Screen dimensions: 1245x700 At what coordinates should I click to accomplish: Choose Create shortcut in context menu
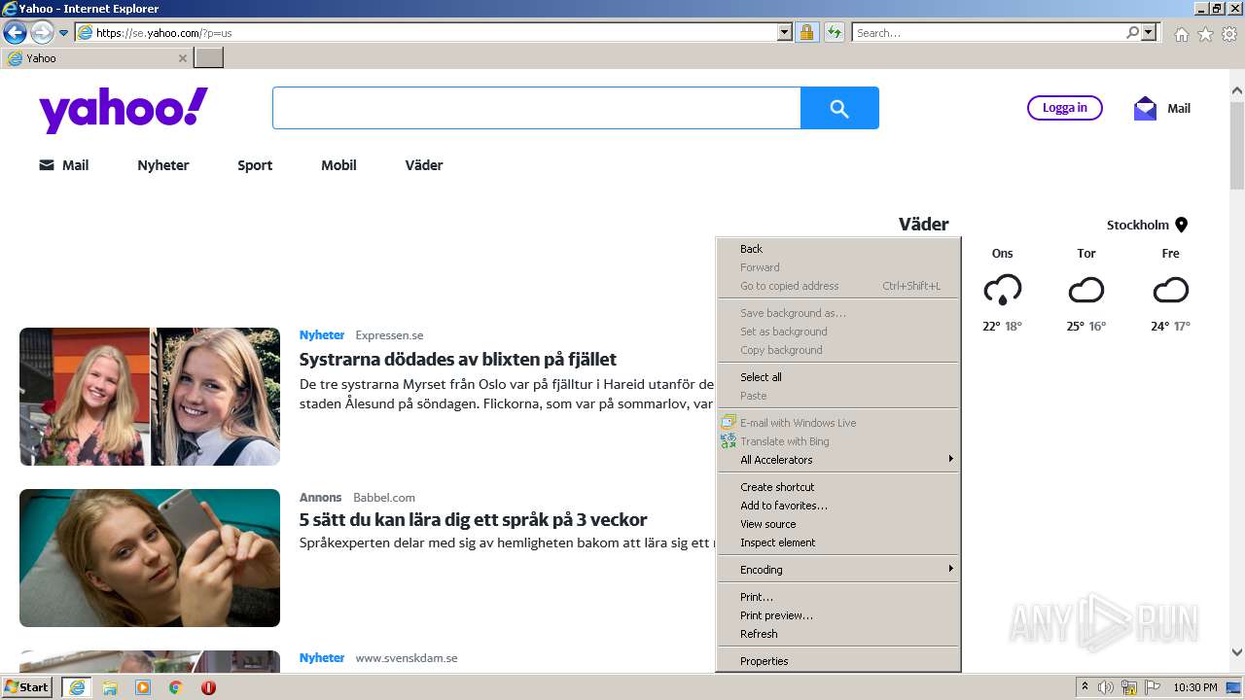(838, 487)
